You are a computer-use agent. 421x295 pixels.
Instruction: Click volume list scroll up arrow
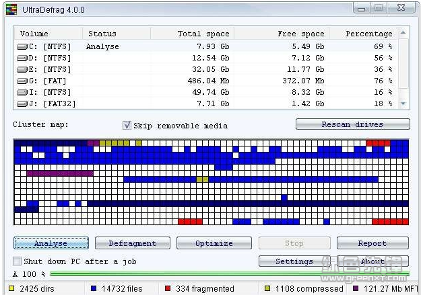(x=403, y=33)
